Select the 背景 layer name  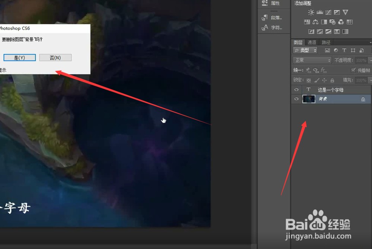pos(323,99)
